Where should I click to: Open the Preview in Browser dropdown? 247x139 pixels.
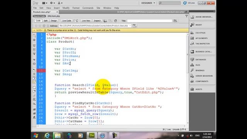tap(105, 20)
